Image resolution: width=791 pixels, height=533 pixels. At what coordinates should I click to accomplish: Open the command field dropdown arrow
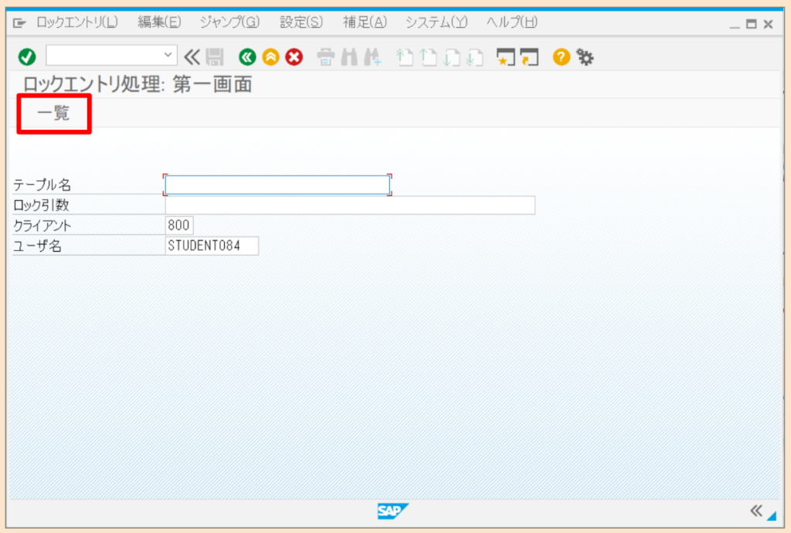[x=168, y=56]
